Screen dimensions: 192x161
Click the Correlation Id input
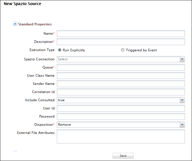click(121, 92)
